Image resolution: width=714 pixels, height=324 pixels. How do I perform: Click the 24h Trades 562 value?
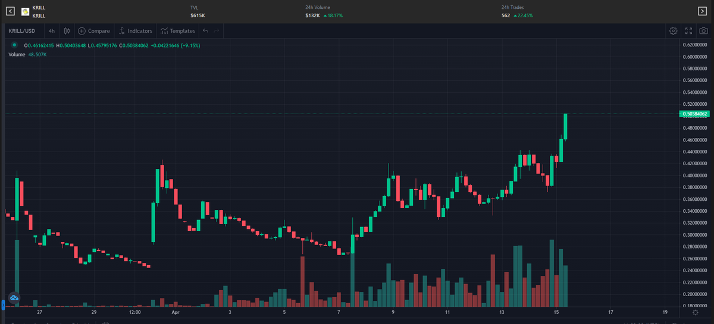click(506, 15)
